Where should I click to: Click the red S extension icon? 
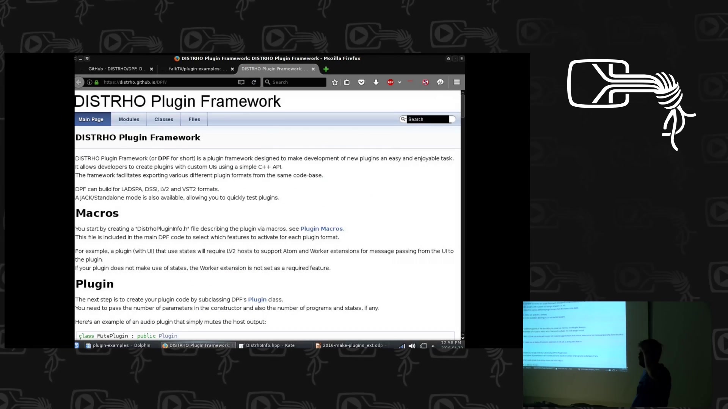tap(425, 82)
